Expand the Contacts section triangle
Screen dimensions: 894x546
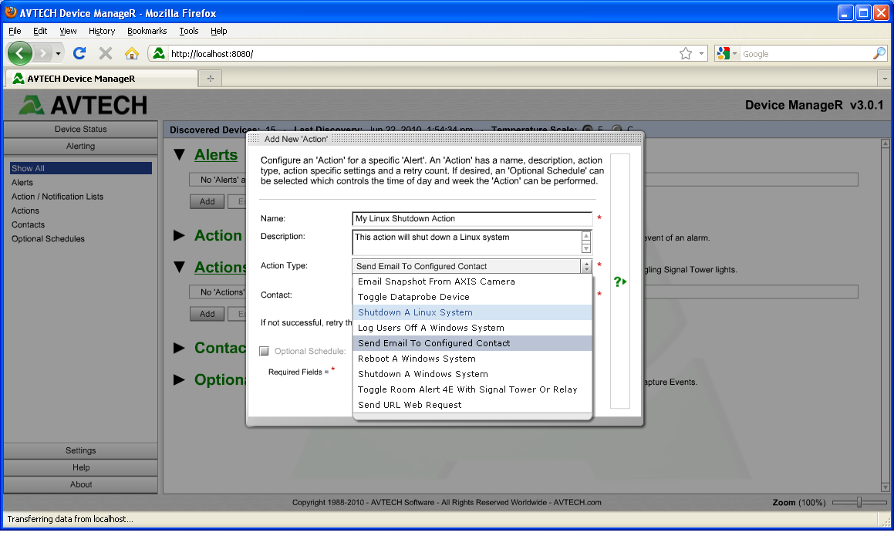pyautogui.click(x=180, y=348)
